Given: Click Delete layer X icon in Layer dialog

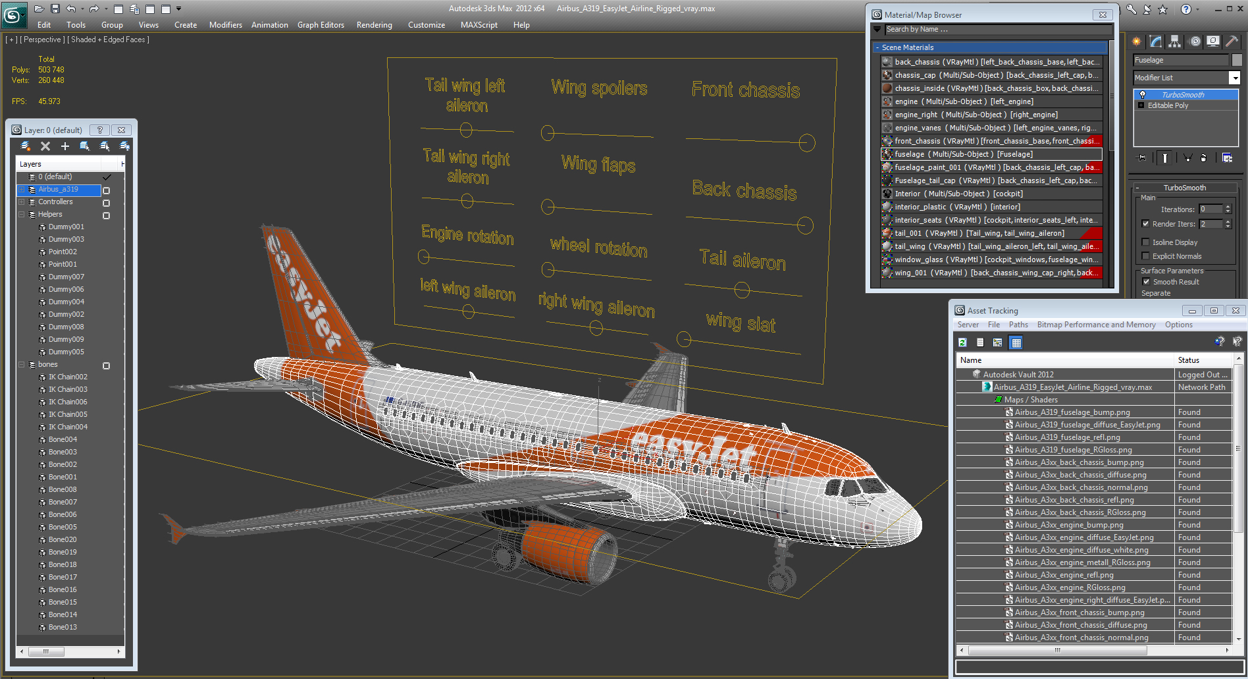Looking at the screenshot, I should pyautogui.click(x=45, y=146).
